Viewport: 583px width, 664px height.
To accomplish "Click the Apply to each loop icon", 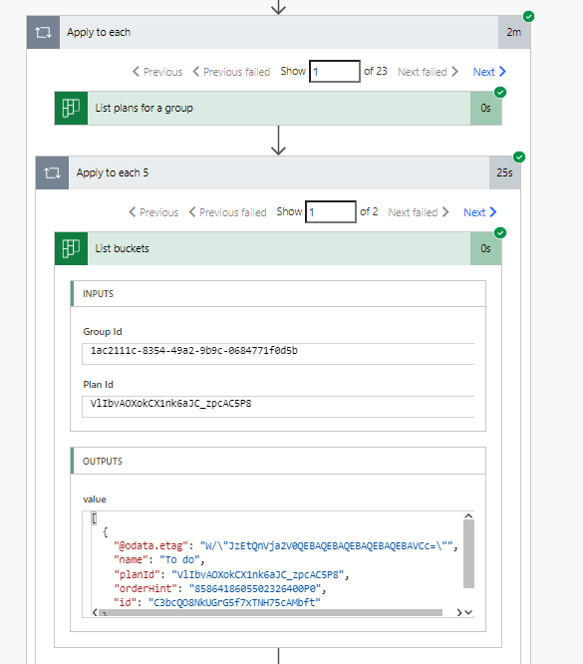I will point(43,32).
